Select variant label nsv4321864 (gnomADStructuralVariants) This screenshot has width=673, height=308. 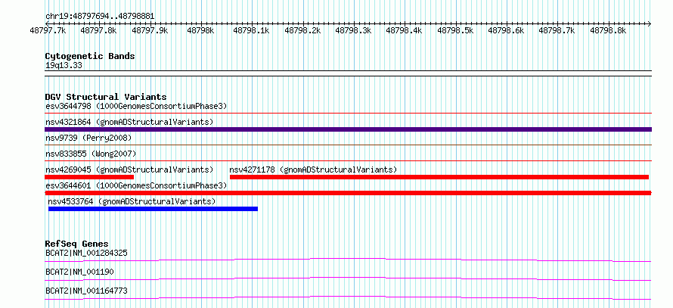tap(129, 122)
